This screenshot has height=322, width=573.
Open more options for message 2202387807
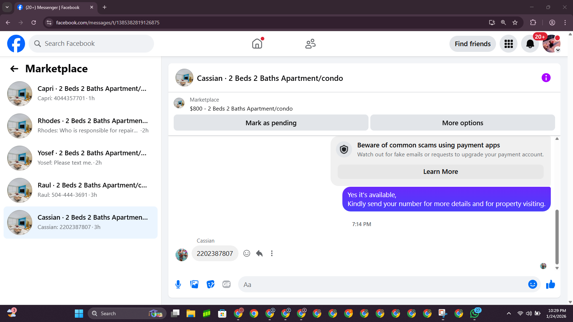tap(272, 253)
